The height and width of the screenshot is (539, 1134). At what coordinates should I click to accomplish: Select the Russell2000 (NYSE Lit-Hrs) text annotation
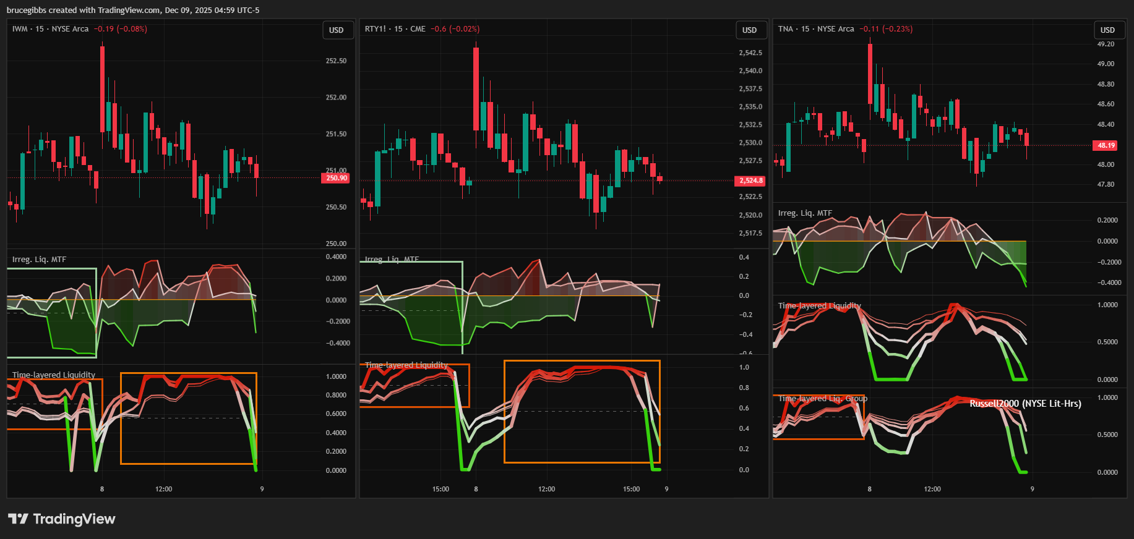[x=1025, y=404]
